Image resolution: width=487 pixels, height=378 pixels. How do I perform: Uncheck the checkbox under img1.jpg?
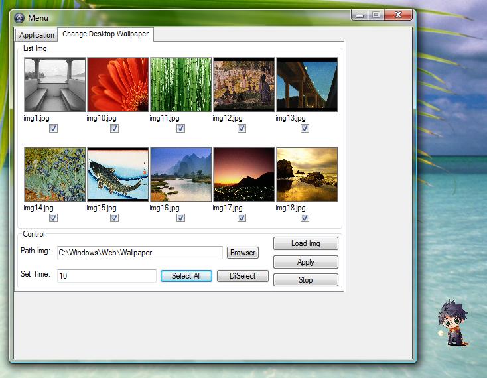54,129
